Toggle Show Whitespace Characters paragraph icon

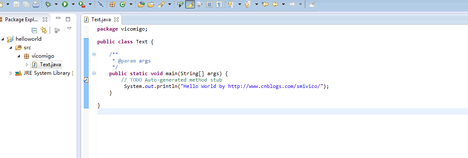[220, 5]
